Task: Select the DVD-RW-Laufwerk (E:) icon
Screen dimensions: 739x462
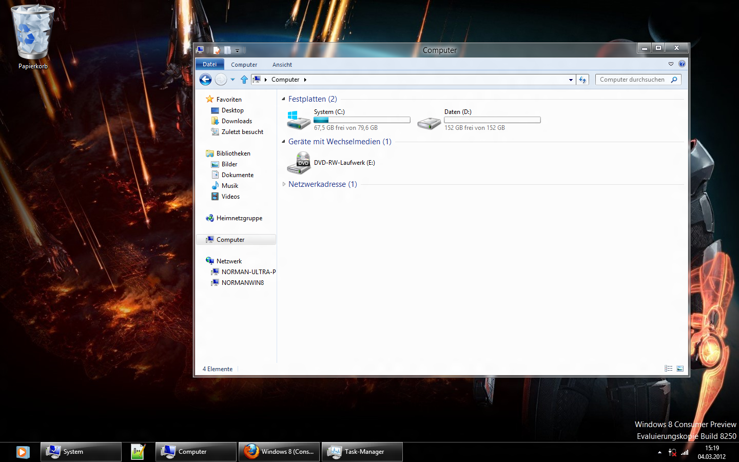Action: [298, 163]
